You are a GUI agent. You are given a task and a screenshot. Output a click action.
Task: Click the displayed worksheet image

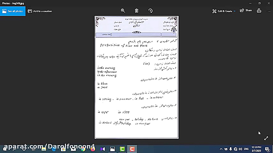(136, 77)
